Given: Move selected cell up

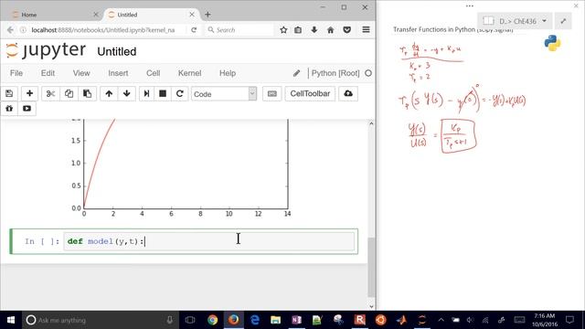Looking at the screenshot, I should click(109, 93).
